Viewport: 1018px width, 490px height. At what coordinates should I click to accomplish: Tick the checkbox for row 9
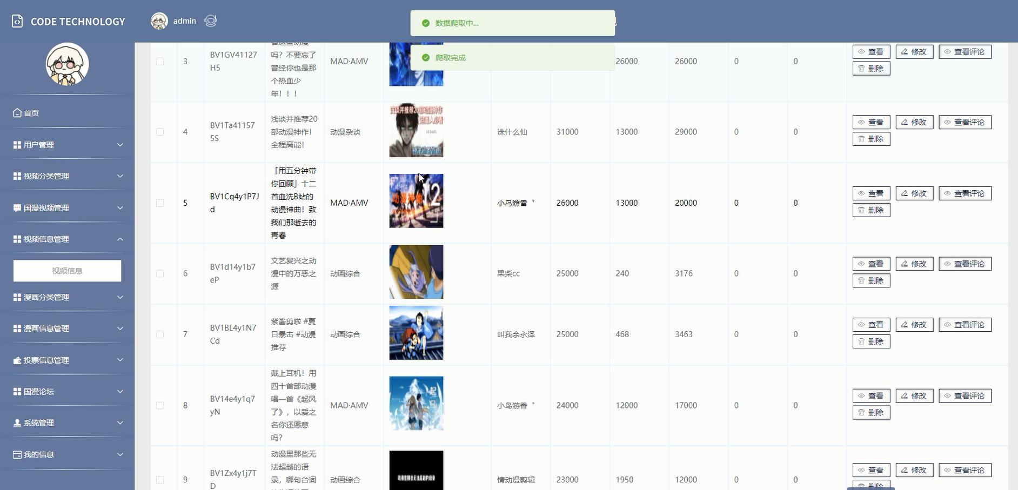(160, 480)
